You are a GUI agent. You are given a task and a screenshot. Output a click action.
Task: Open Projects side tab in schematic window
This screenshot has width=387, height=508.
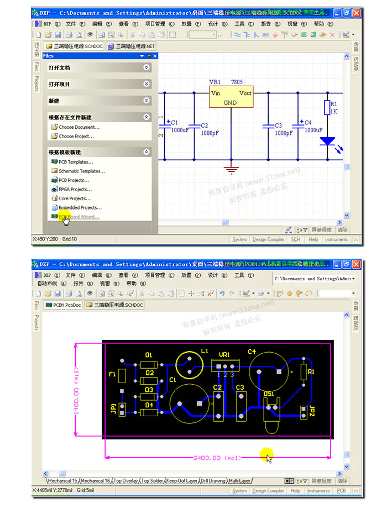tap(36, 83)
